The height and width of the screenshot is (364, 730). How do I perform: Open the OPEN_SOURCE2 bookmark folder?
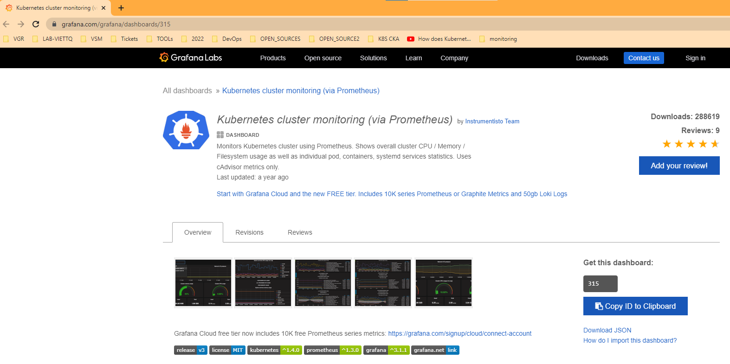point(334,39)
